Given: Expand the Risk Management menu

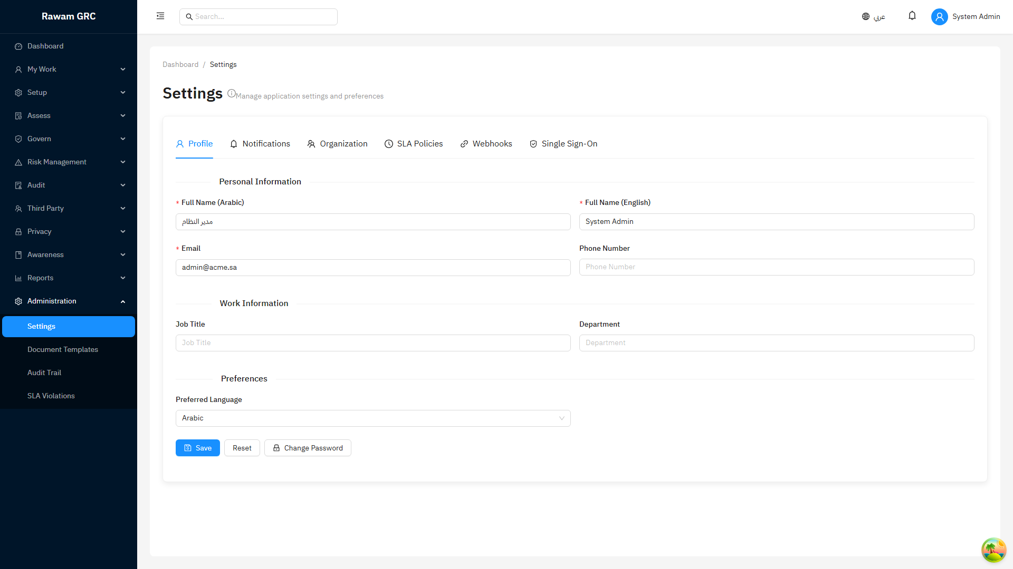Looking at the screenshot, I should coord(69,162).
